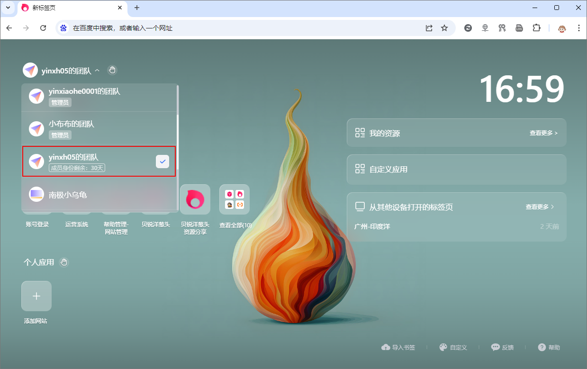Click 查看更多 in 我的资源 panel
The height and width of the screenshot is (369, 587).
coord(543,133)
